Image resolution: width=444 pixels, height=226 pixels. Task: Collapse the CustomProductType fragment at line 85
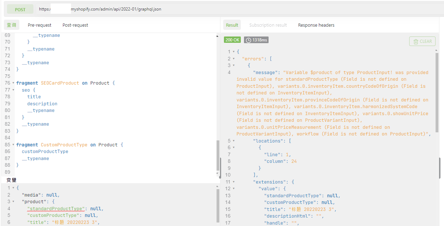[x=13, y=145]
